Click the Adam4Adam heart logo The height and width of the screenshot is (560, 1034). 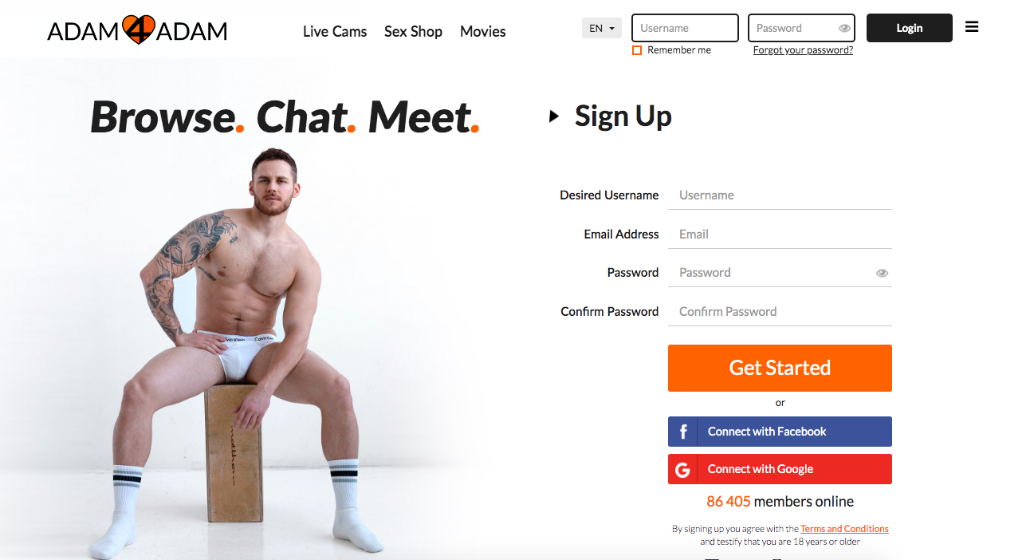coord(137,30)
